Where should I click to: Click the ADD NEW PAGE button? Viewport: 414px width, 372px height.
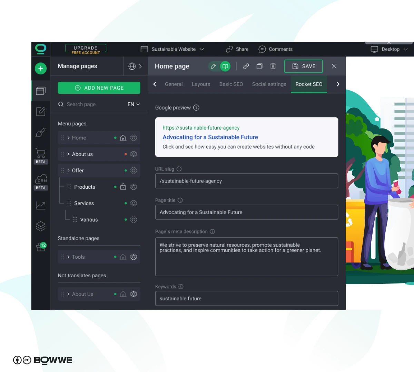pos(99,88)
